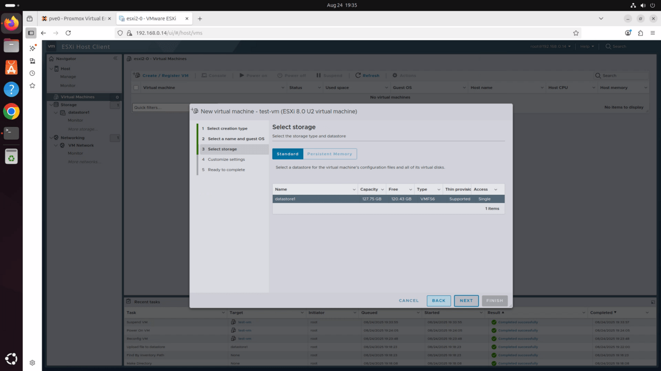Select the datastore1 row in storage table
This screenshot has height=371, width=661.
click(x=388, y=199)
